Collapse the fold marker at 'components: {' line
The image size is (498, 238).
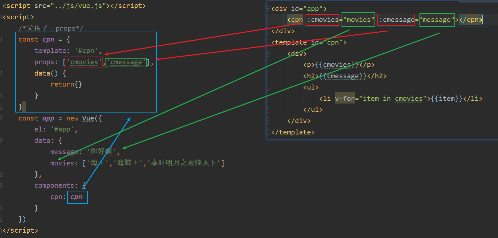pyautogui.click(x=1, y=185)
